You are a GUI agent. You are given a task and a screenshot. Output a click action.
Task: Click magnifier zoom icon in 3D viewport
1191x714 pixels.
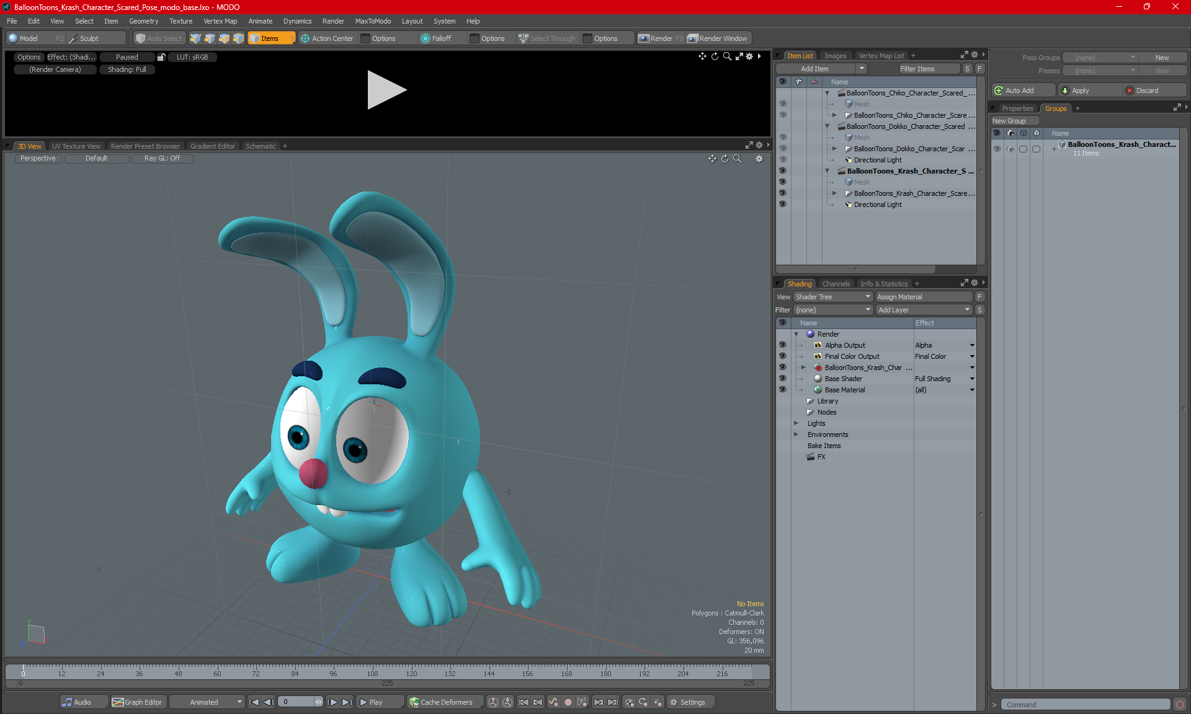(x=737, y=159)
